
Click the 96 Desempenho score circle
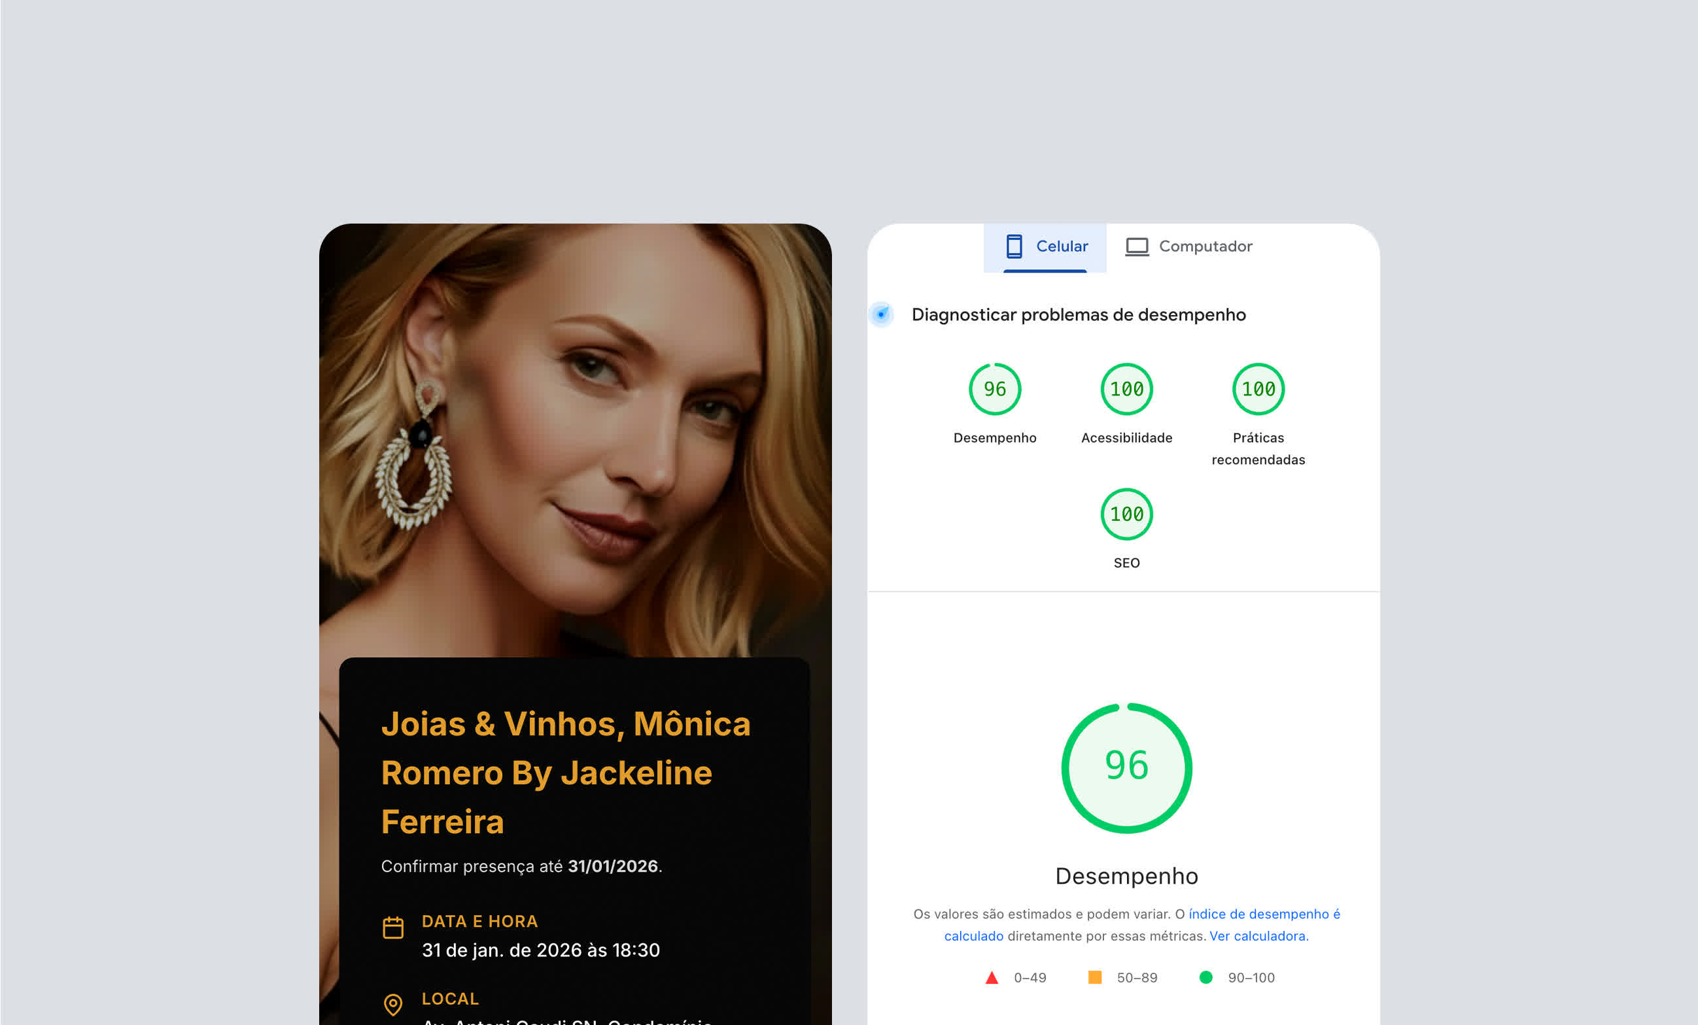coord(994,389)
